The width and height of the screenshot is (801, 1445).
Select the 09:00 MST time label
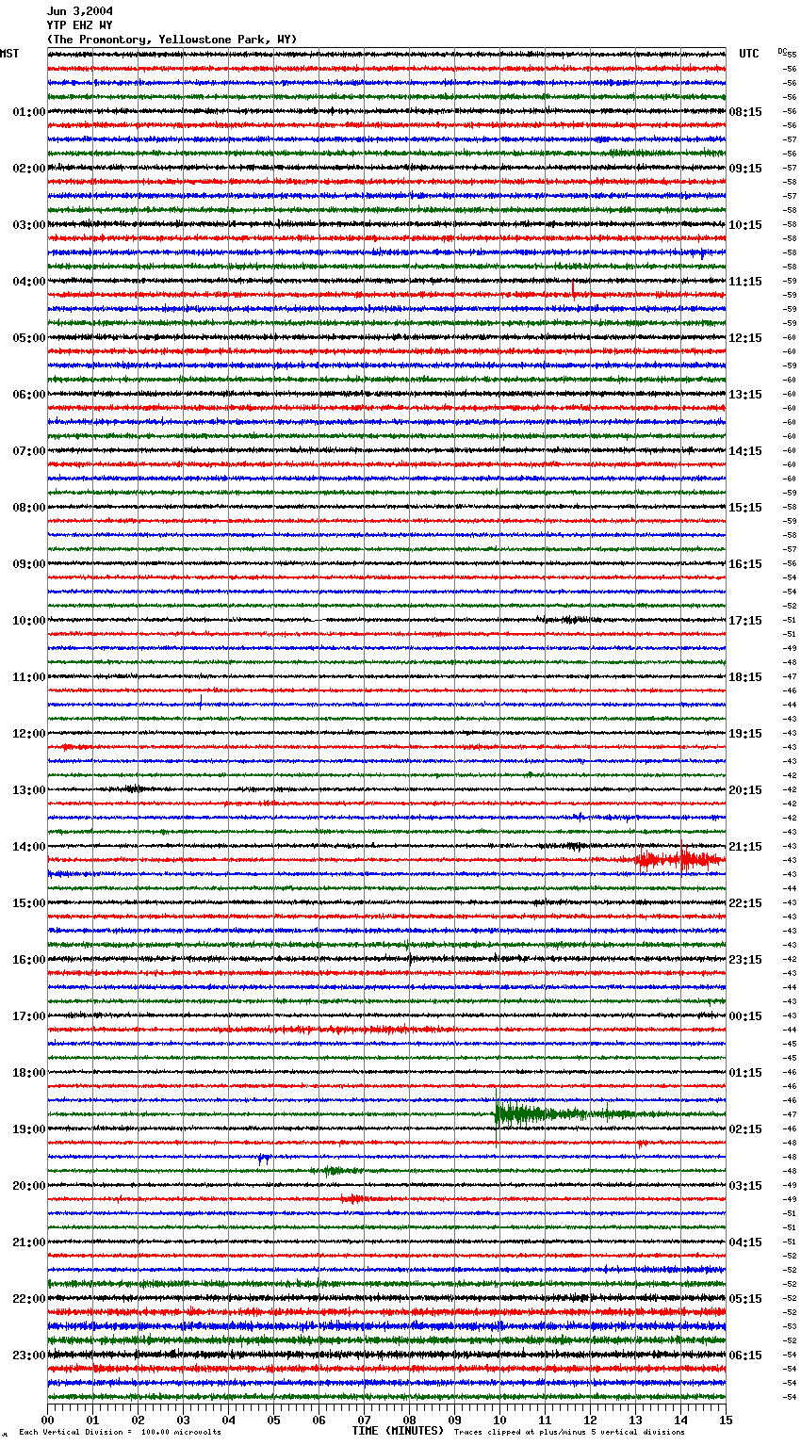(x=28, y=564)
